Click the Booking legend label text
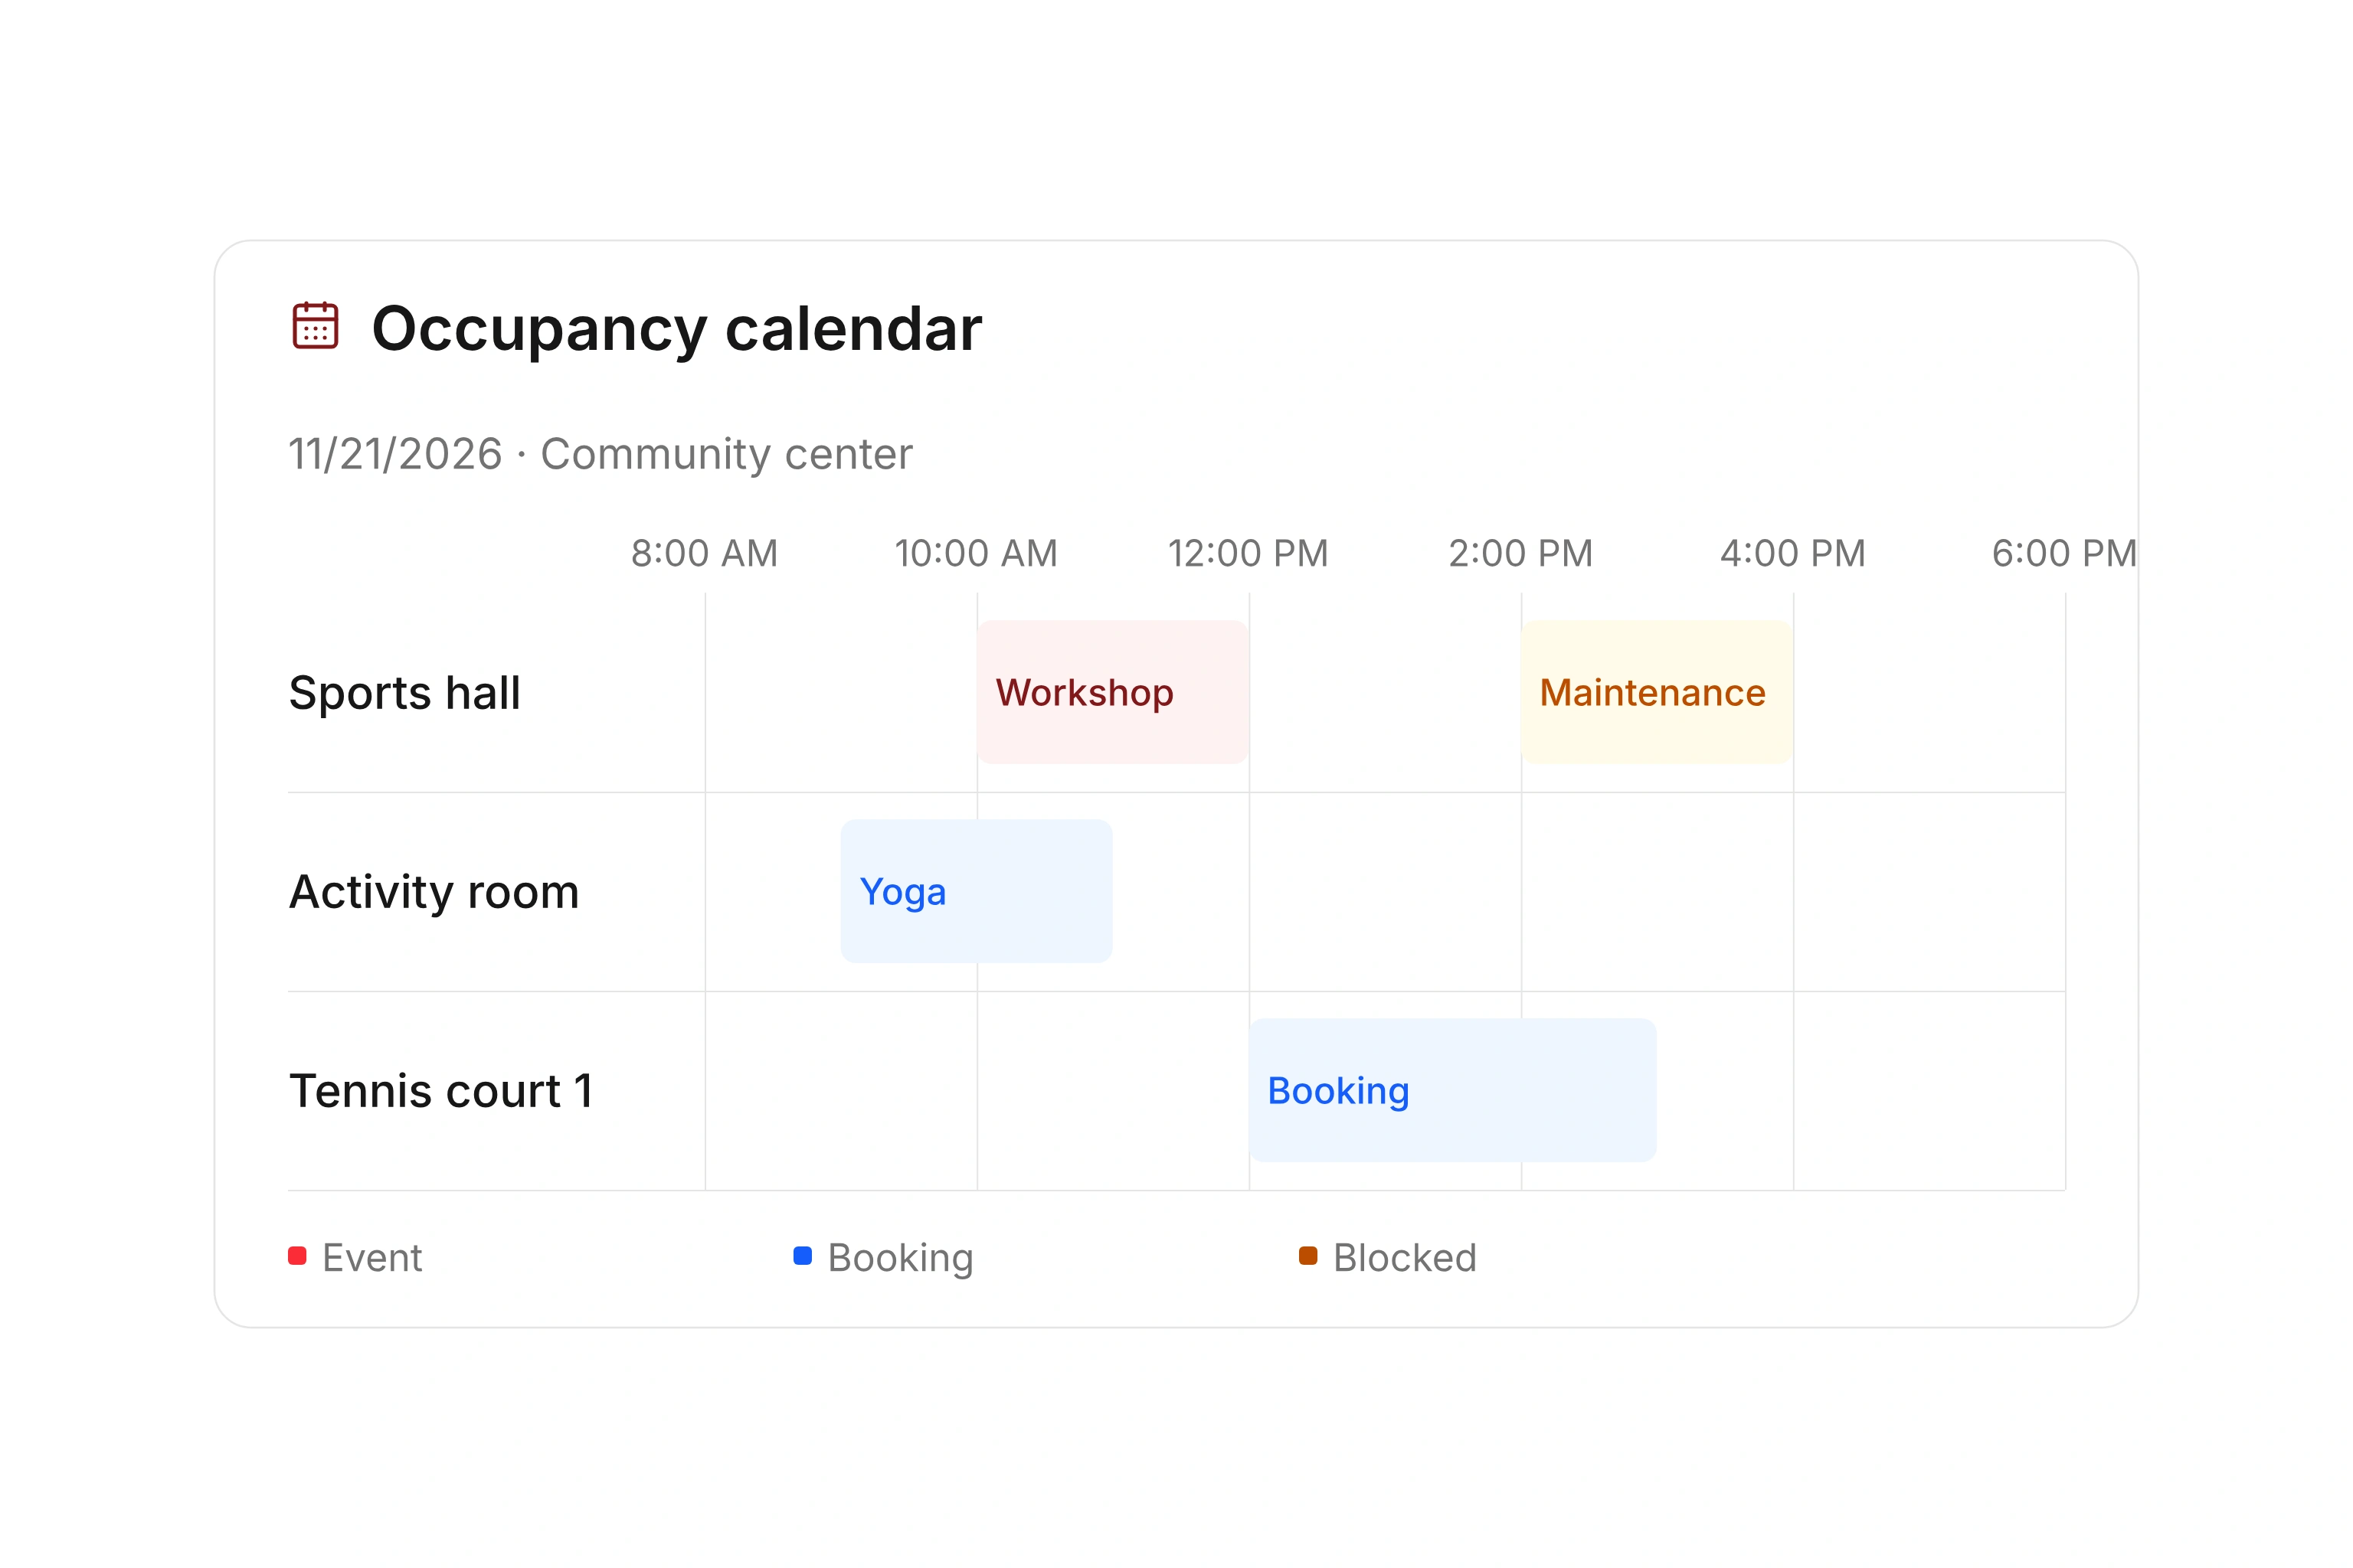This screenshot has height=1568, width=2353. 901,1258
